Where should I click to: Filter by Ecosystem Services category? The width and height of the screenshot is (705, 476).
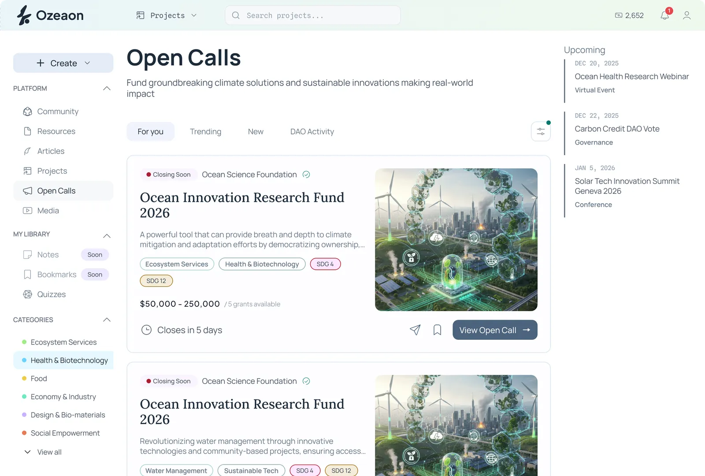[x=63, y=342]
